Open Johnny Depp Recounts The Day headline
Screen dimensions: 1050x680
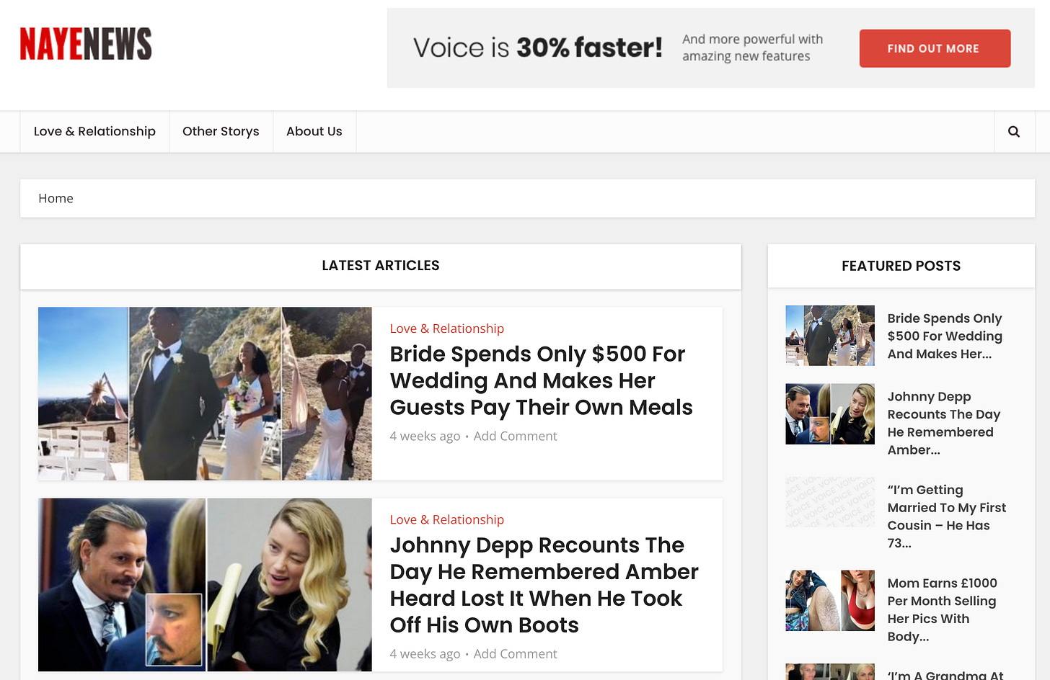click(x=544, y=585)
